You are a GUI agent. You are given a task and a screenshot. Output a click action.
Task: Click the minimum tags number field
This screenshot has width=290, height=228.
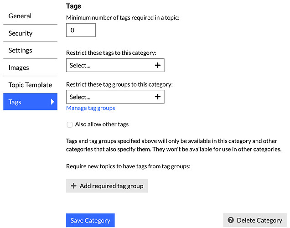coord(81,30)
